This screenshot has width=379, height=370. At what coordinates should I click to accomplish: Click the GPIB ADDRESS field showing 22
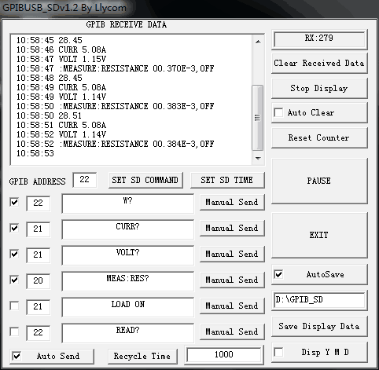(x=84, y=180)
